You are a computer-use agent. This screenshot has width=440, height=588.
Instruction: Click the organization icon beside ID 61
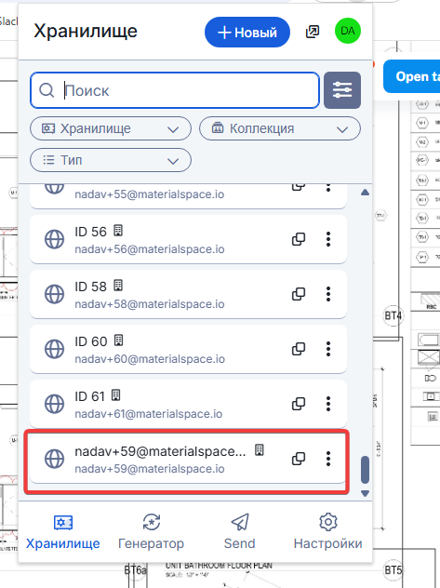115,394
